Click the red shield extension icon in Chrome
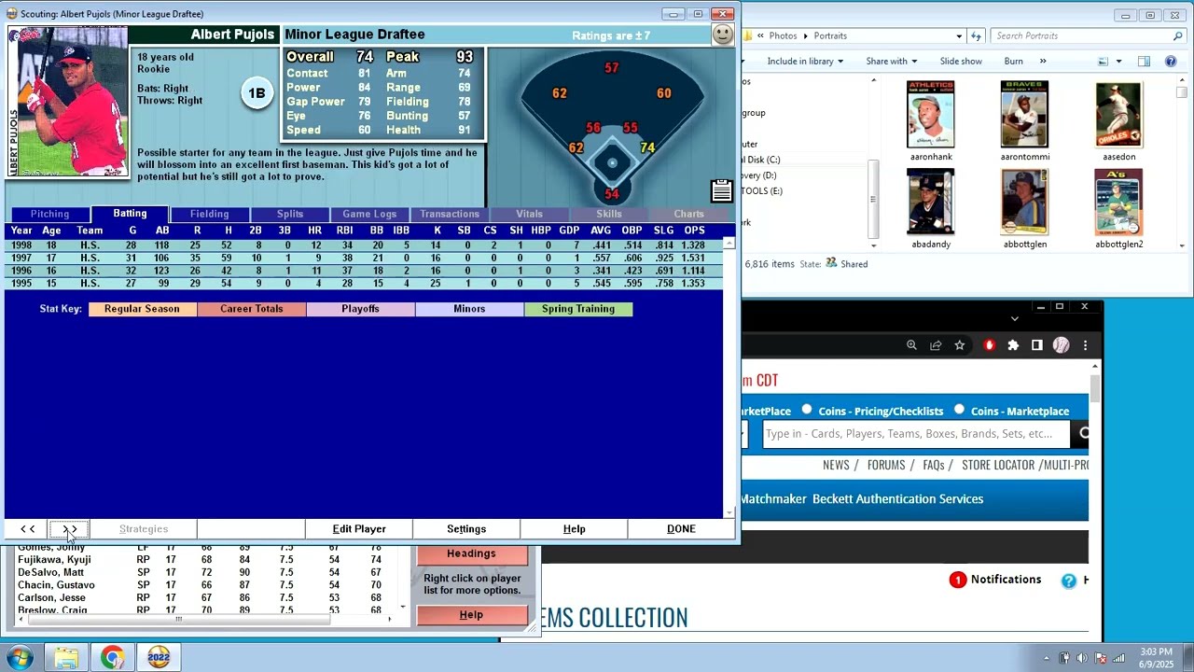This screenshot has width=1194, height=672. click(x=990, y=345)
